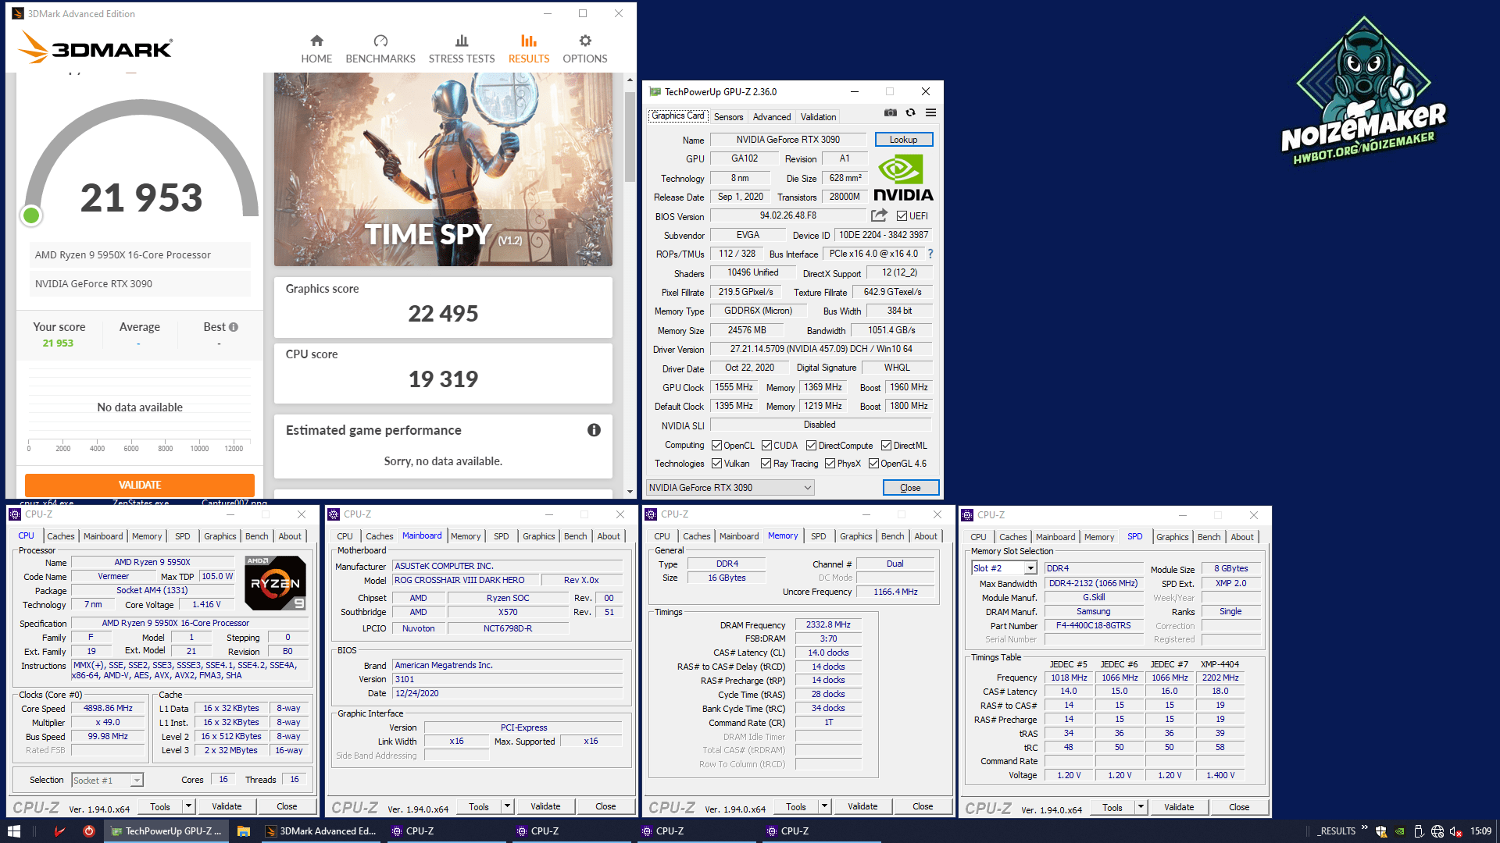
Task: Click the red power icon in taskbar
Action: tap(89, 831)
